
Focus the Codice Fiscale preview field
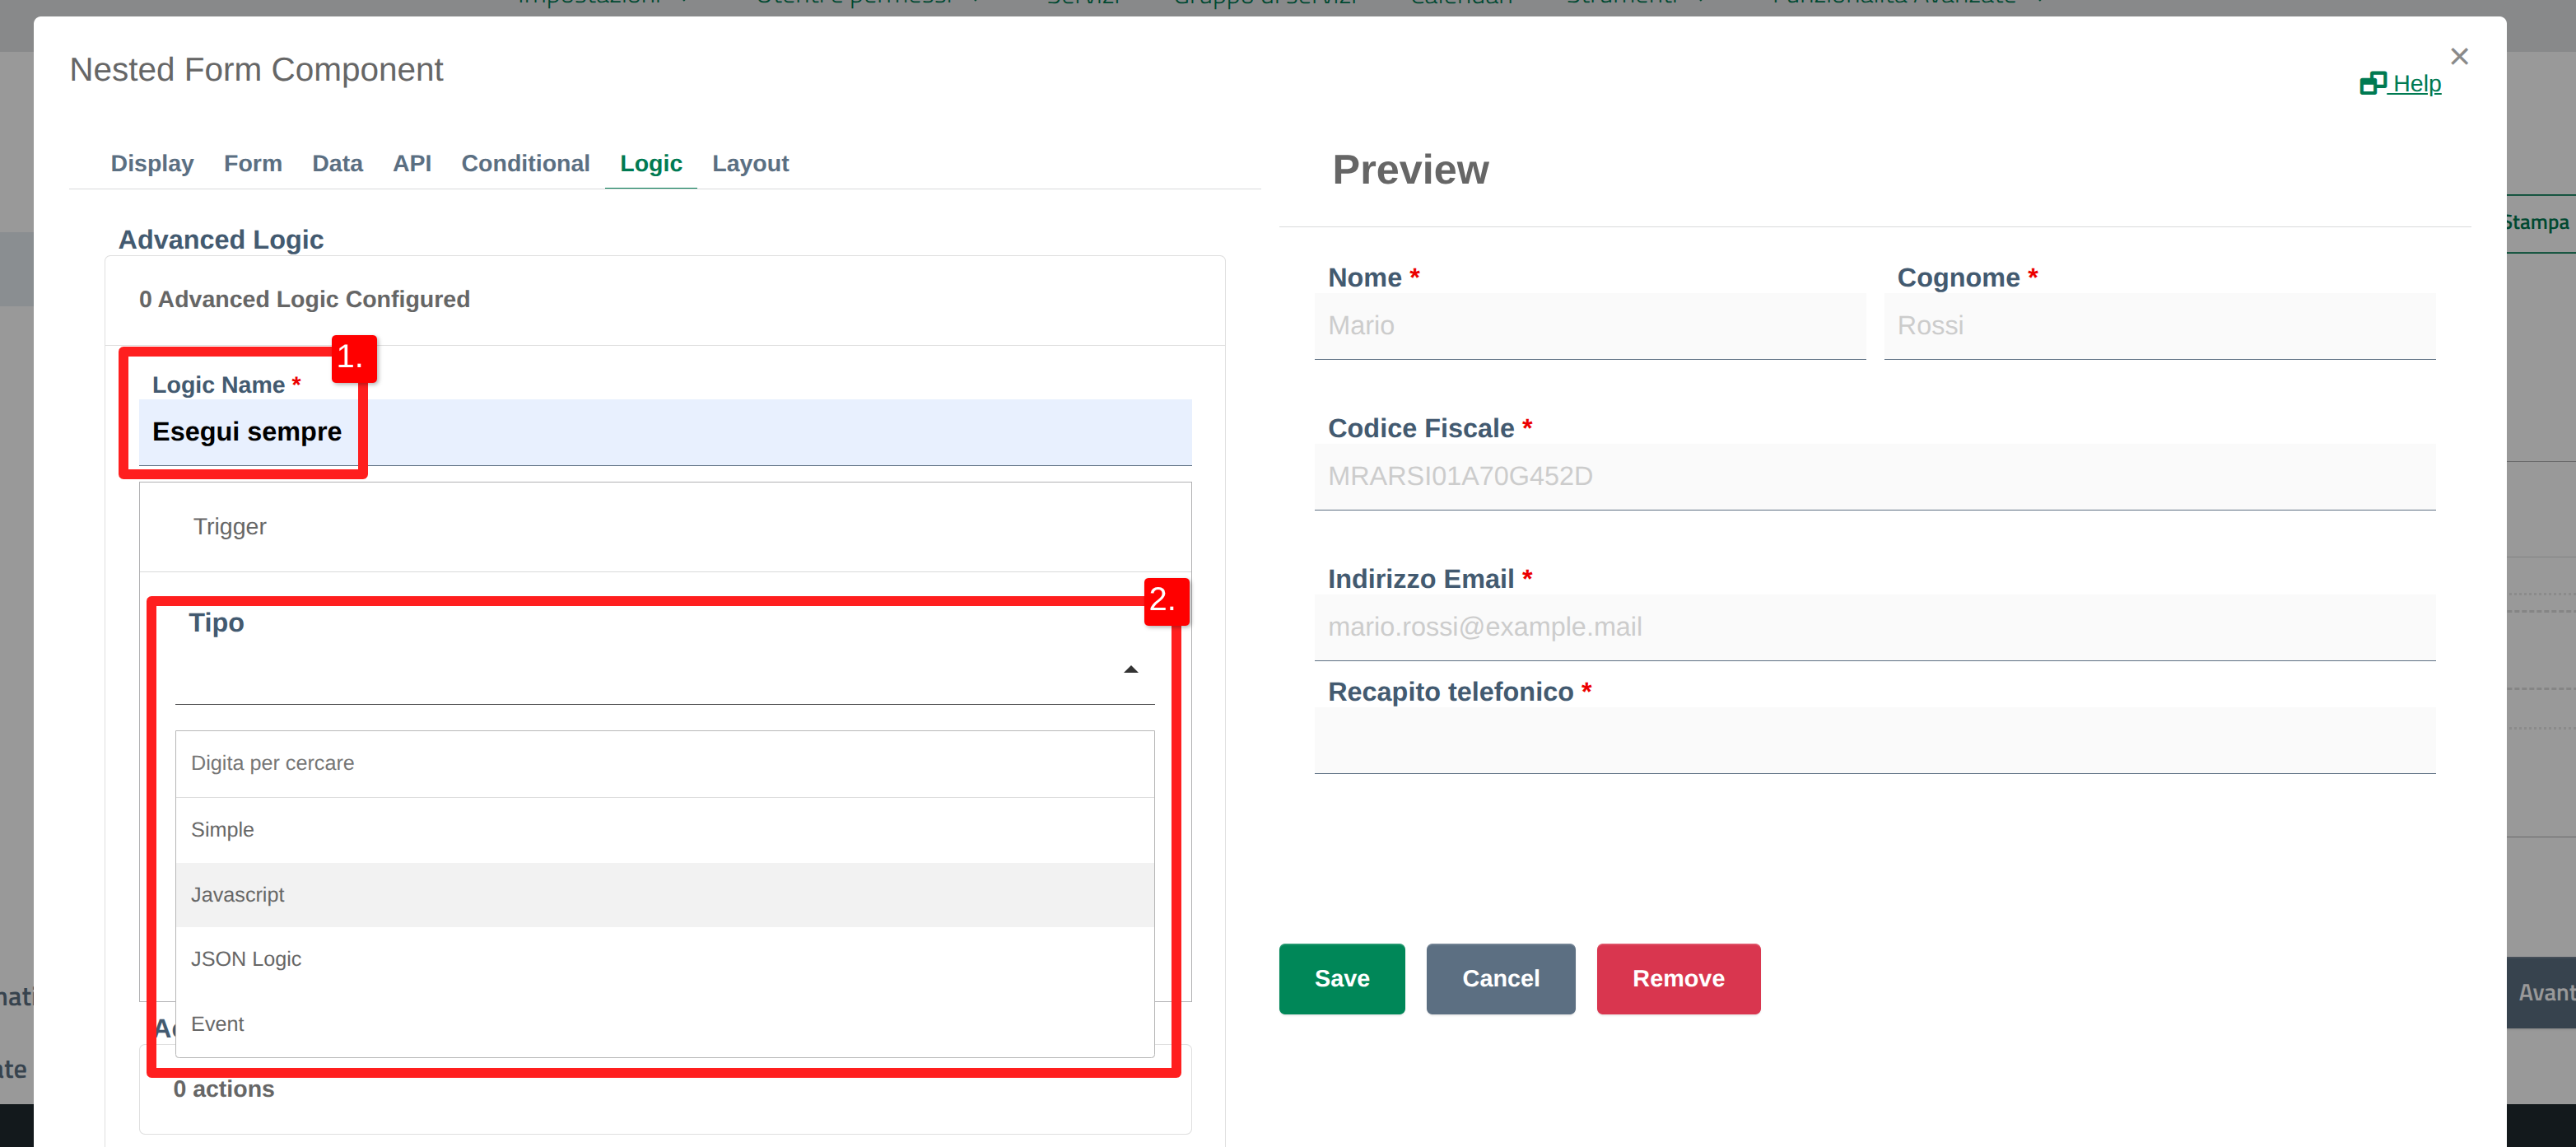tap(1874, 476)
